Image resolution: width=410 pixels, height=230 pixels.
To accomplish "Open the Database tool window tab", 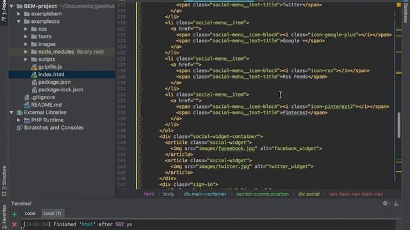I will [x=406, y=13].
